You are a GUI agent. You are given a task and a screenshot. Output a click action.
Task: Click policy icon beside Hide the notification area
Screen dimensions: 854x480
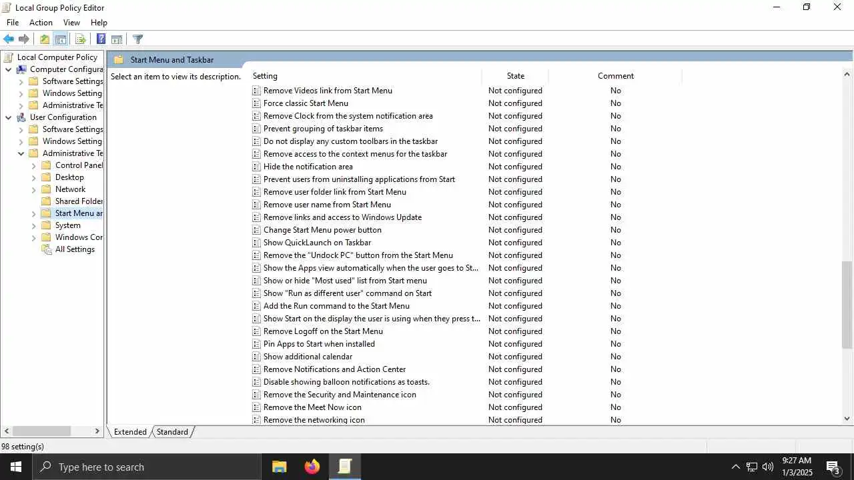tap(256, 167)
